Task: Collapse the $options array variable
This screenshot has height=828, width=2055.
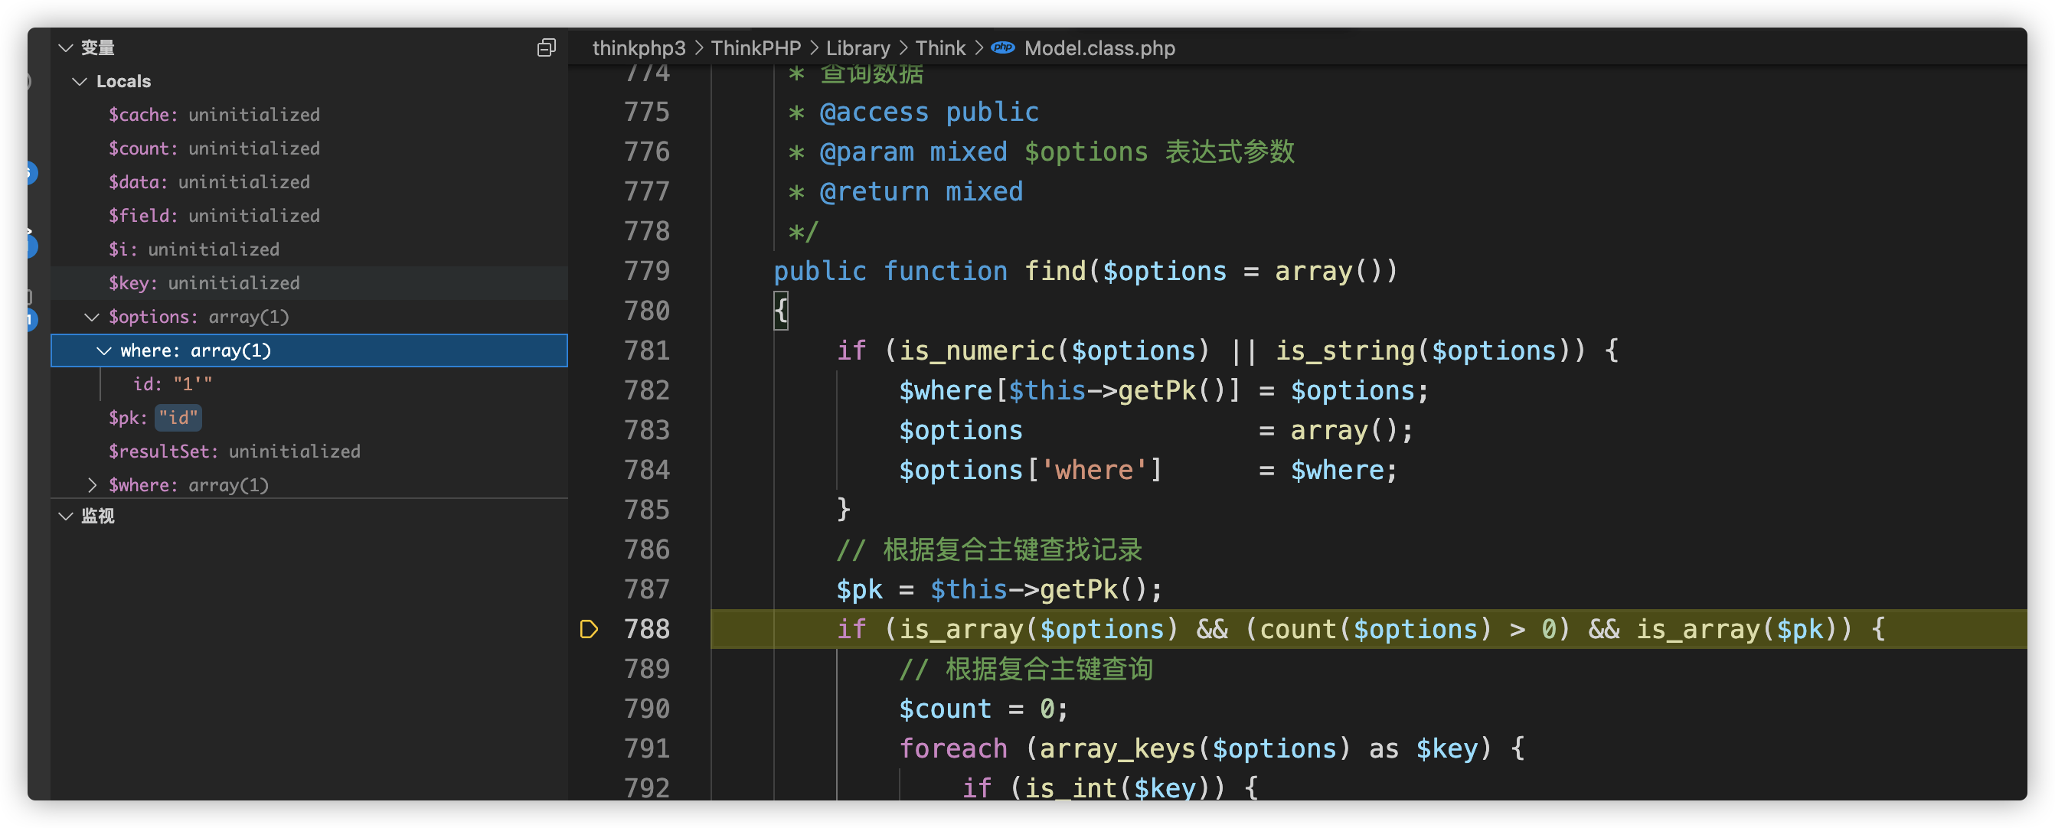Action: tap(93, 317)
